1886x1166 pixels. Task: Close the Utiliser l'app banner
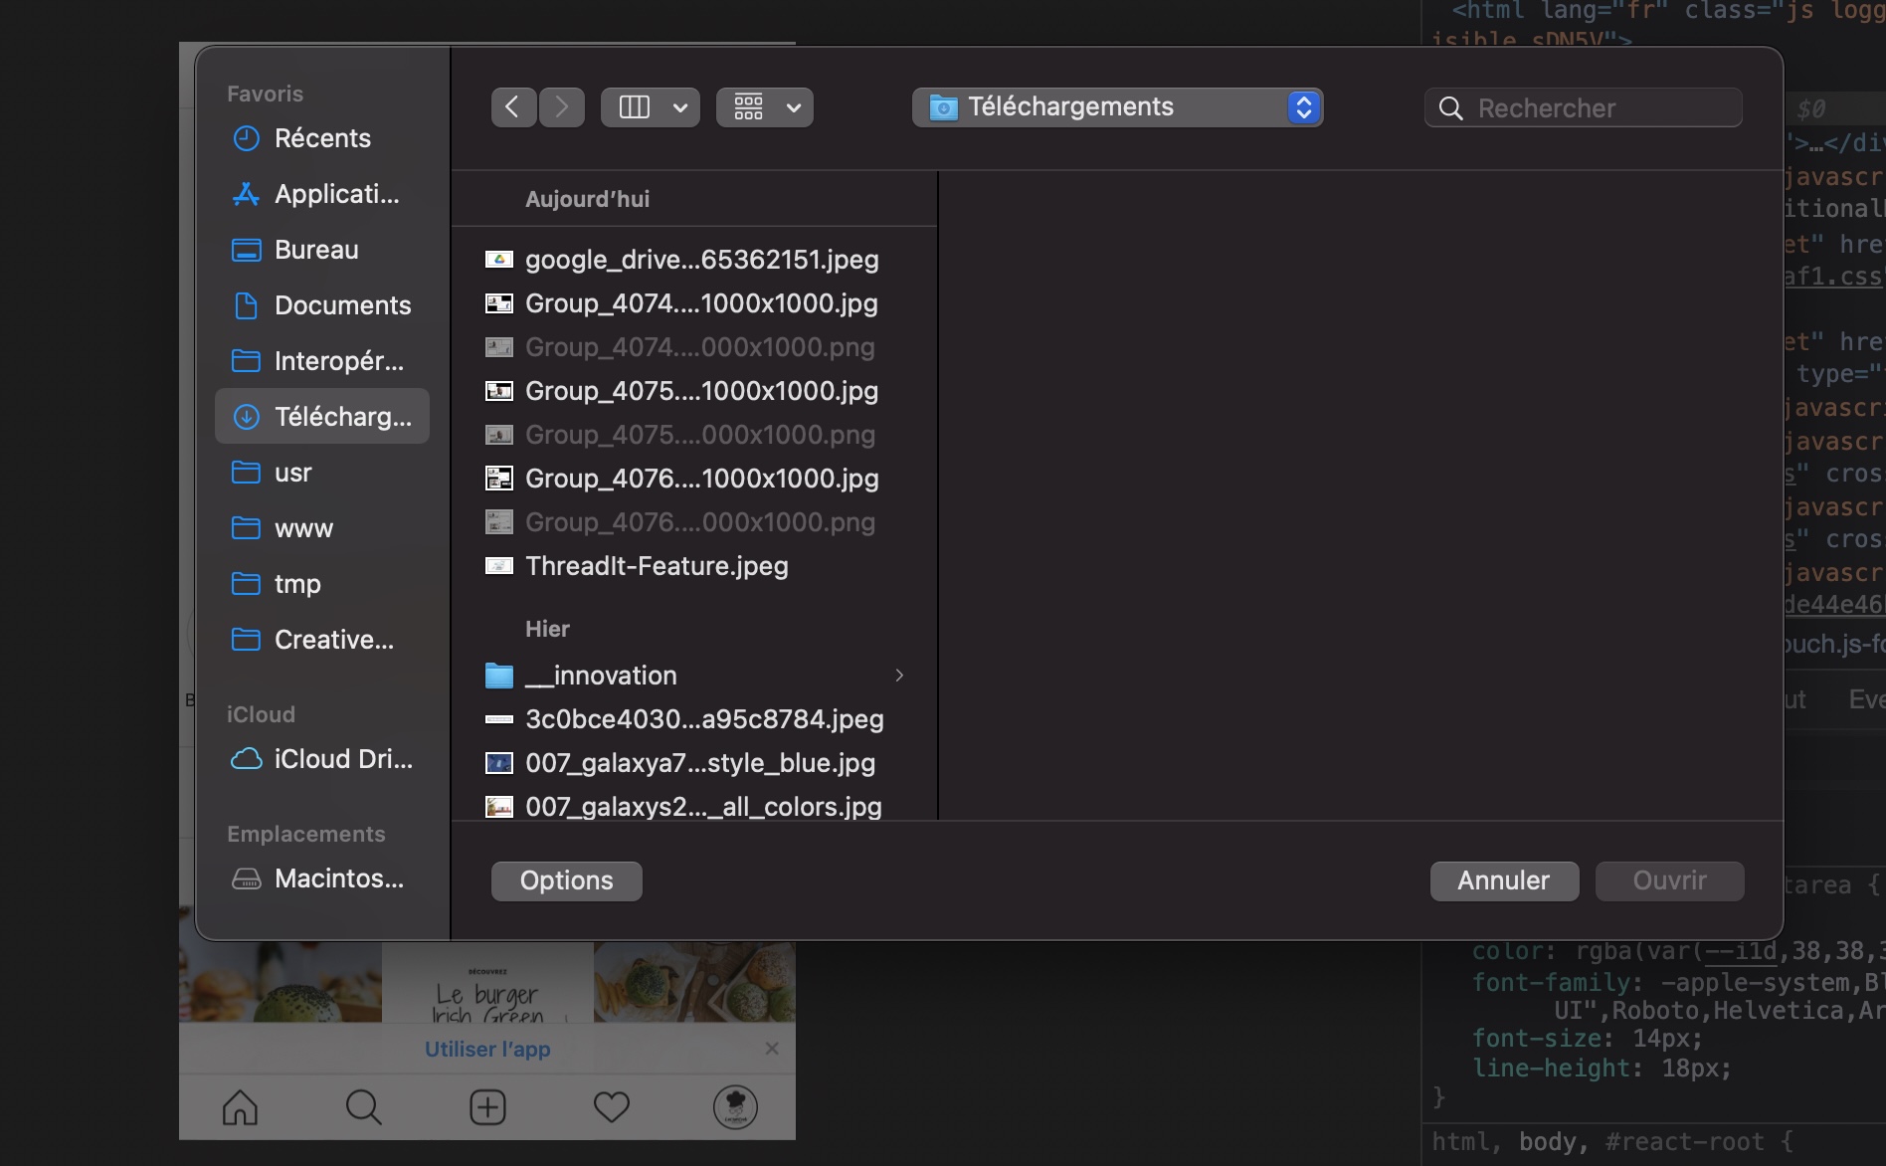tap(772, 1049)
